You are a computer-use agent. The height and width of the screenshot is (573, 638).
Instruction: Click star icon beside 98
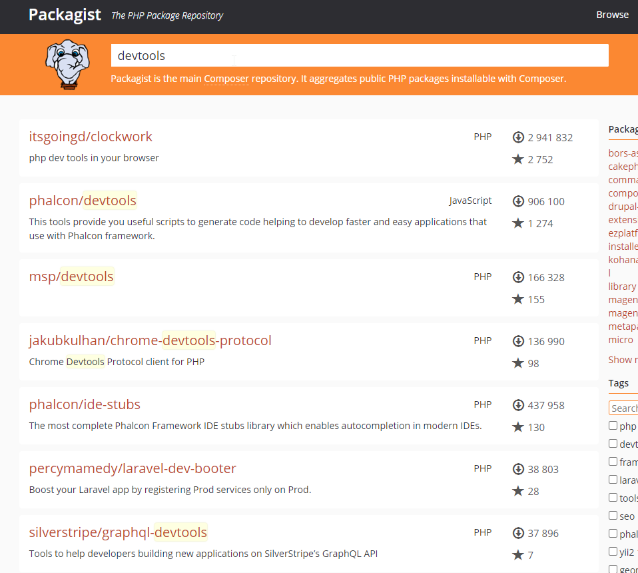click(x=518, y=363)
